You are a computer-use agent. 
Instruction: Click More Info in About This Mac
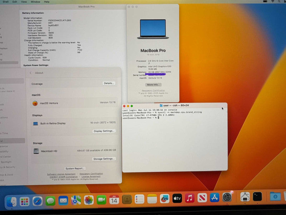tap(153, 85)
